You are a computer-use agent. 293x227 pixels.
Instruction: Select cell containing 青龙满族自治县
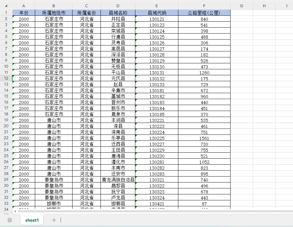[x=118, y=180]
